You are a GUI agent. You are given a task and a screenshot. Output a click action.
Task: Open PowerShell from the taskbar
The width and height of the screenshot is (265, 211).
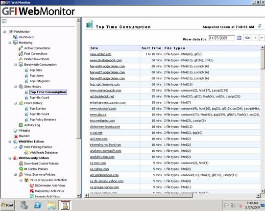click(38, 205)
